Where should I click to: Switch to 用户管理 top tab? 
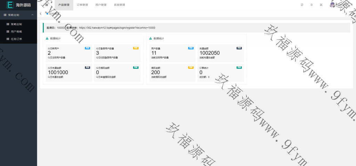[x=101, y=5]
